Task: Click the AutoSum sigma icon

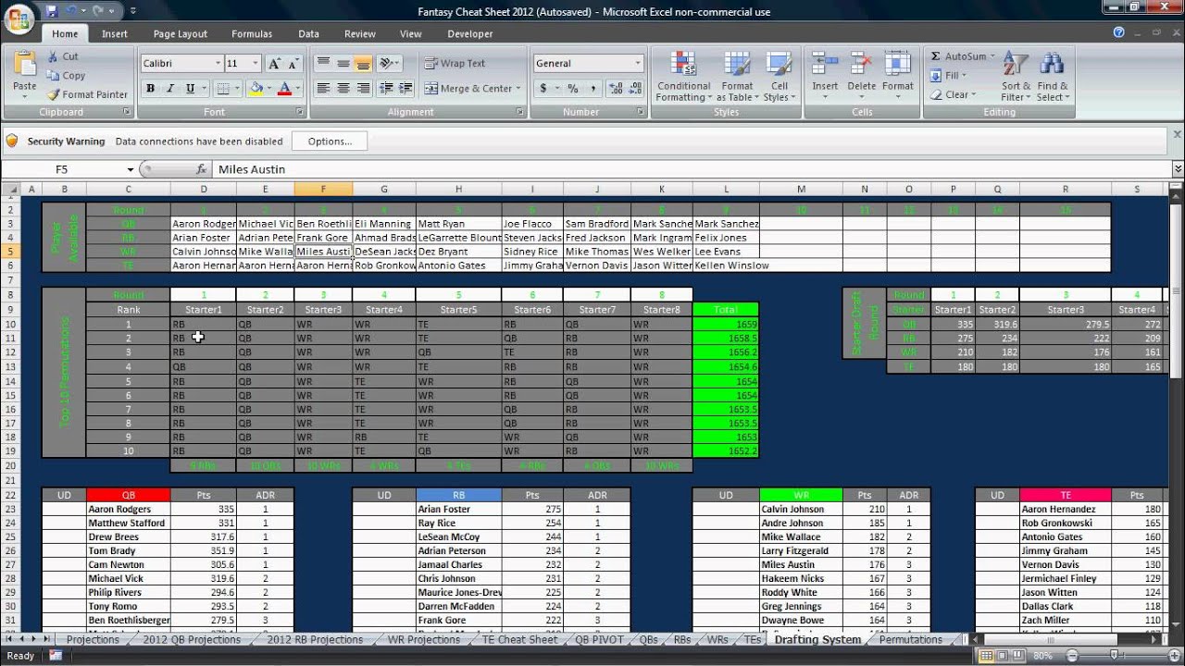Action: (x=936, y=56)
